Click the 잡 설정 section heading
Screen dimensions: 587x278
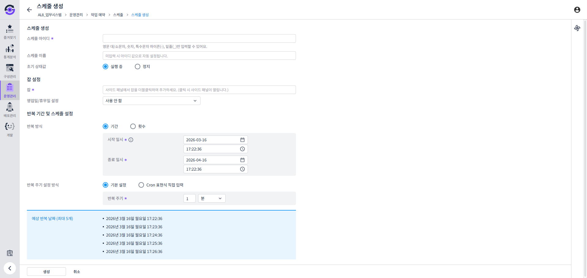coord(34,79)
